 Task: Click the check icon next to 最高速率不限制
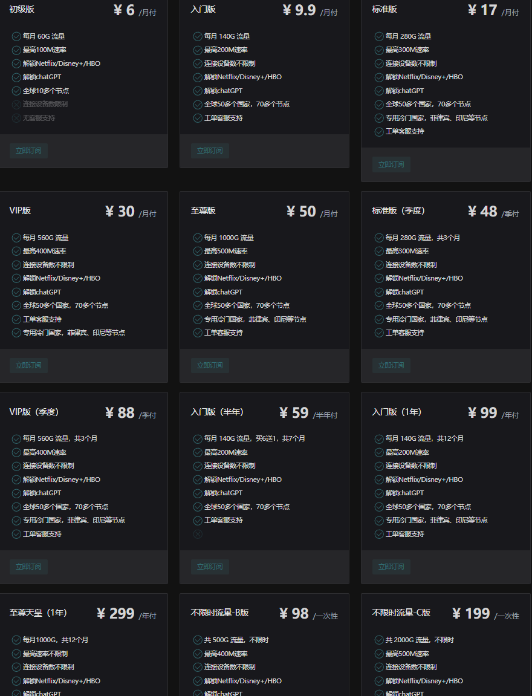click(x=16, y=654)
